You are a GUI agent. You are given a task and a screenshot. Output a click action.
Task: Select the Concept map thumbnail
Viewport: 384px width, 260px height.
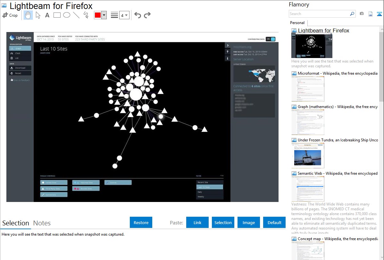point(308,251)
